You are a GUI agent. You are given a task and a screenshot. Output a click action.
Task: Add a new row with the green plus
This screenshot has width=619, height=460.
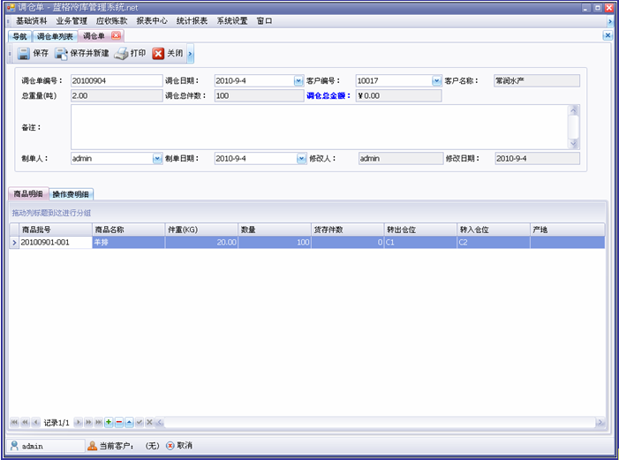coord(109,423)
